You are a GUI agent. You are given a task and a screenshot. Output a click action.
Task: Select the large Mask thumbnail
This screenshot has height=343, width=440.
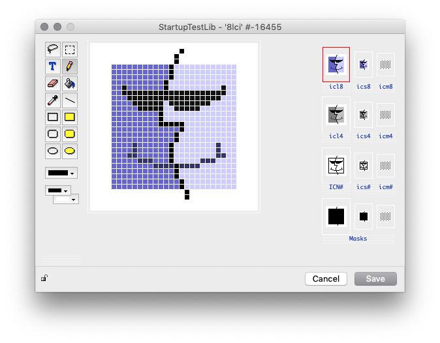(336, 216)
